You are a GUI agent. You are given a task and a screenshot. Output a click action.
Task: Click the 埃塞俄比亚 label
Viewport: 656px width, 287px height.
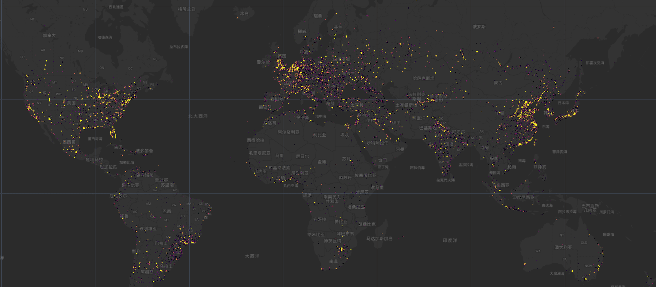pos(365,175)
